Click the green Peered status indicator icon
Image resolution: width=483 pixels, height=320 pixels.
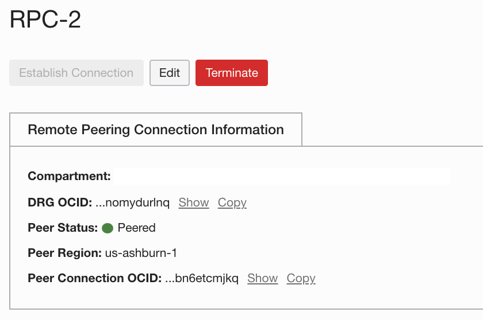[107, 228]
